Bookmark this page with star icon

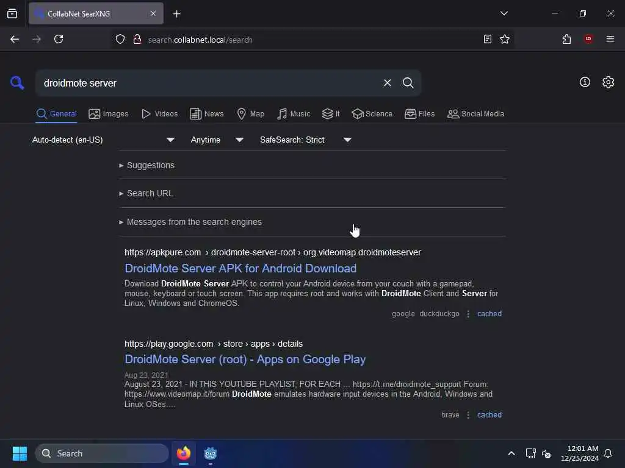click(505, 39)
